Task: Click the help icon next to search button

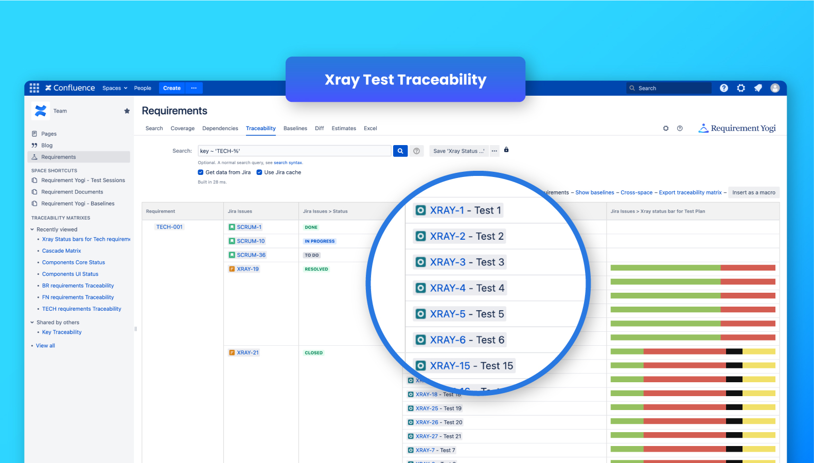Action: (417, 151)
